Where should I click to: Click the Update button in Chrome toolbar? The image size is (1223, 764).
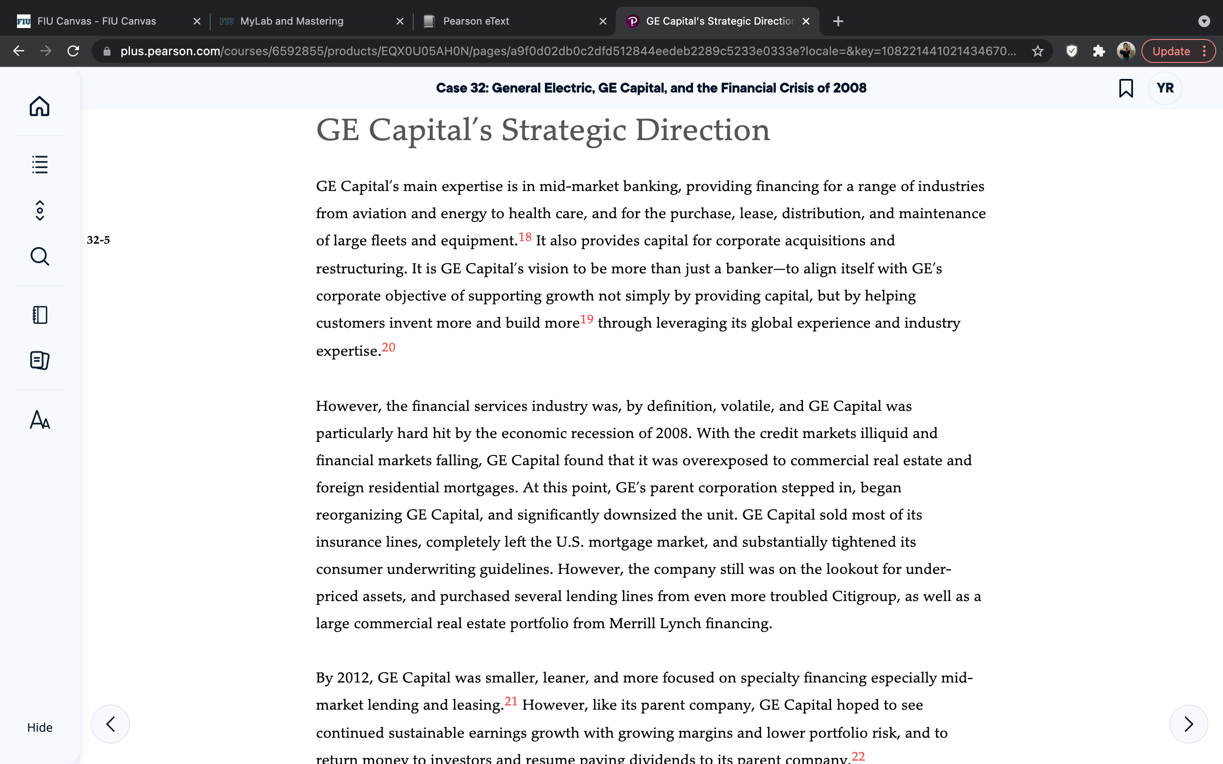tap(1178, 51)
